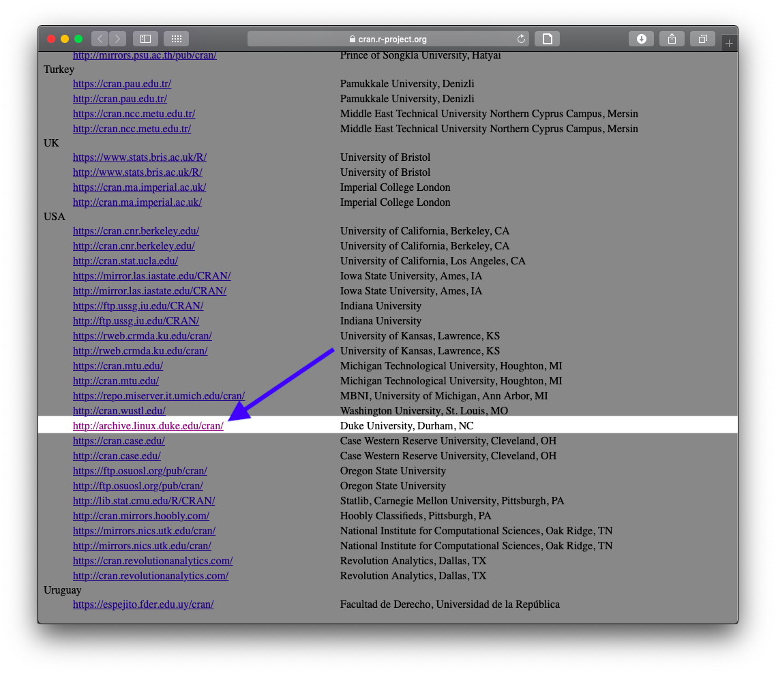Open the Reader page icon button
The image size is (776, 674).
coord(548,39)
